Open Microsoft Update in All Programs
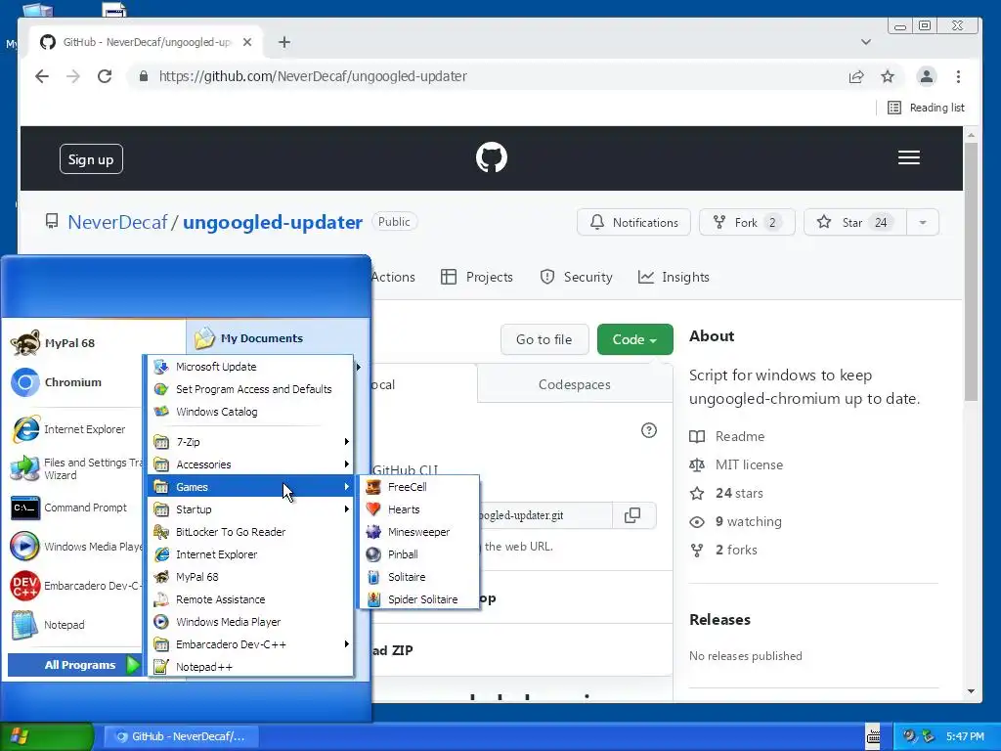The height and width of the screenshot is (751, 1001). (250, 367)
